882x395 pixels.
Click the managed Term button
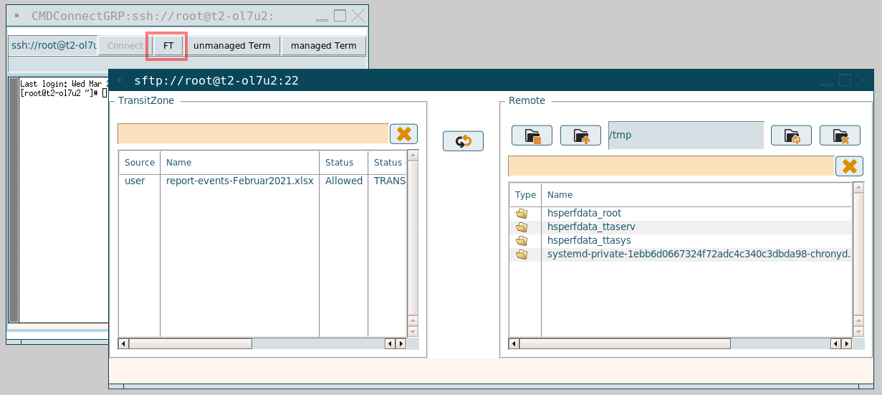pyautogui.click(x=323, y=46)
